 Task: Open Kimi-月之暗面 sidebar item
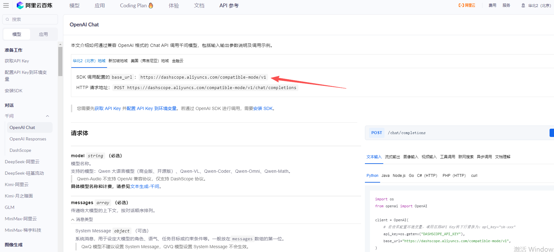[x=19, y=196]
